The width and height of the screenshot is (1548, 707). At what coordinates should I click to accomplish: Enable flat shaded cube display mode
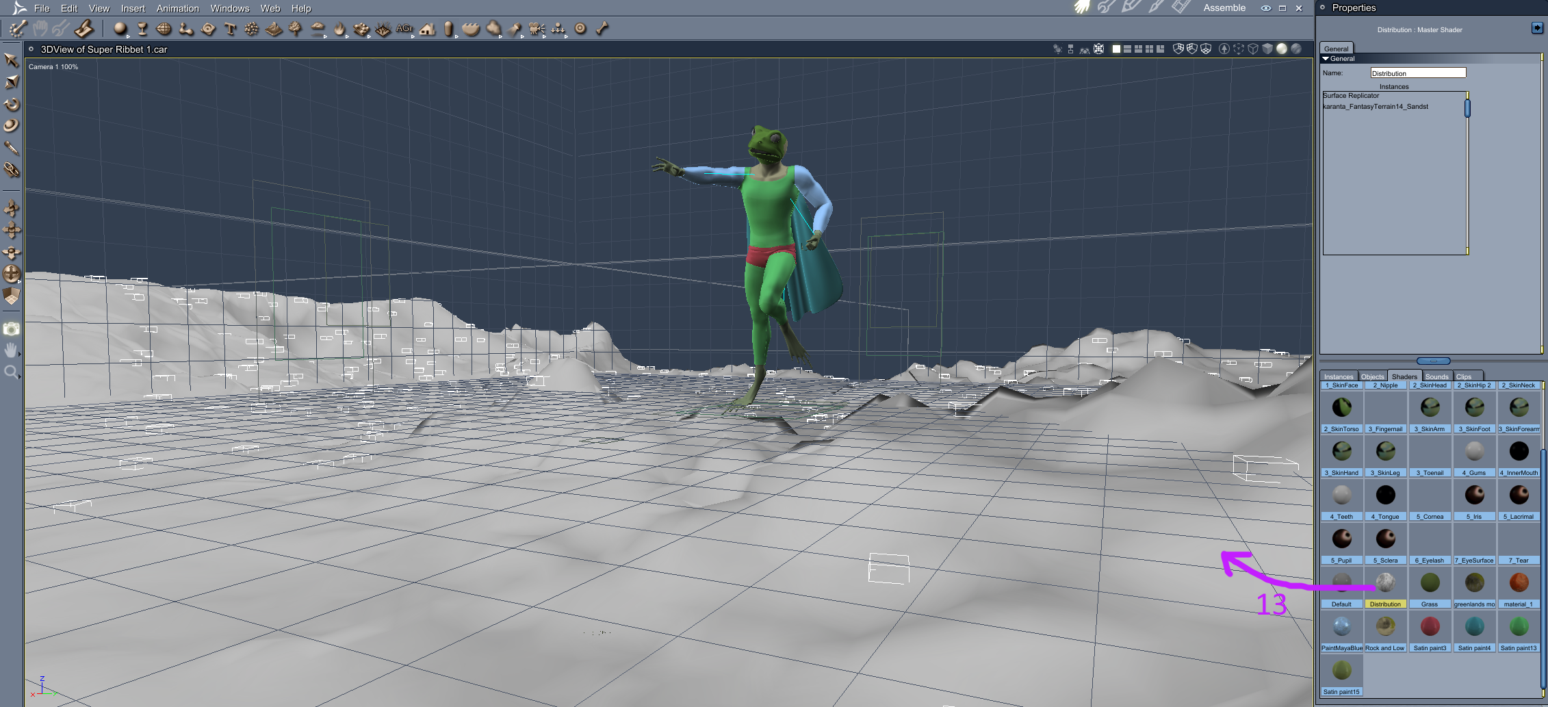click(x=1267, y=49)
